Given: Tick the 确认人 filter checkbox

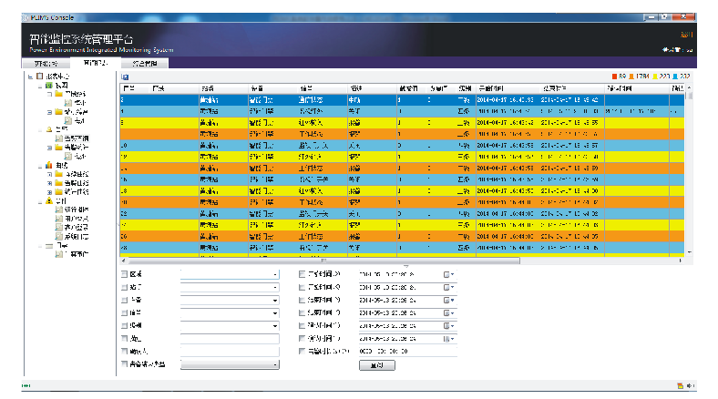Looking at the screenshot, I should tap(124, 351).
